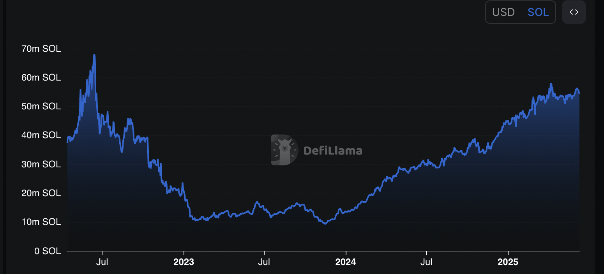This screenshot has width=604, height=274.
Task: Open the embed code icon button
Action: click(574, 12)
